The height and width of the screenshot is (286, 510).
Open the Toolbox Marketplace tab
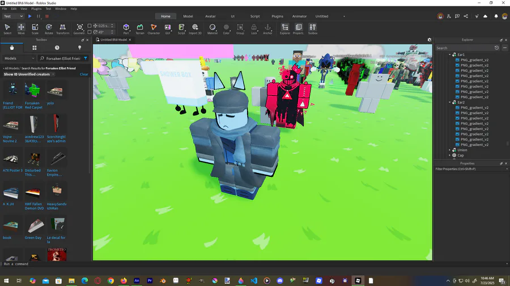point(12,47)
